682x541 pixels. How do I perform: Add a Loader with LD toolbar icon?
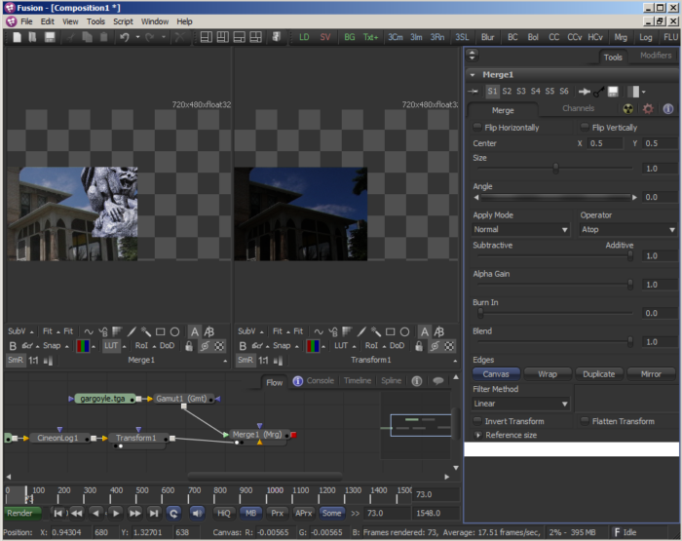click(x=304, y=37)
